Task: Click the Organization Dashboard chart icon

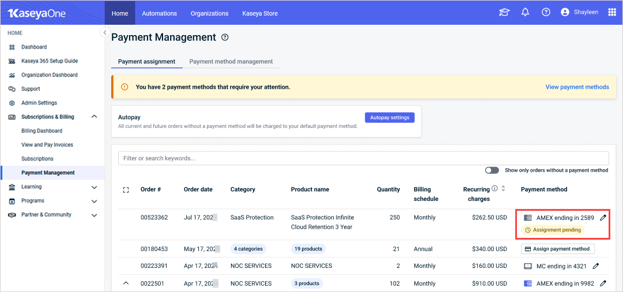Action: [x=12, y=75]
